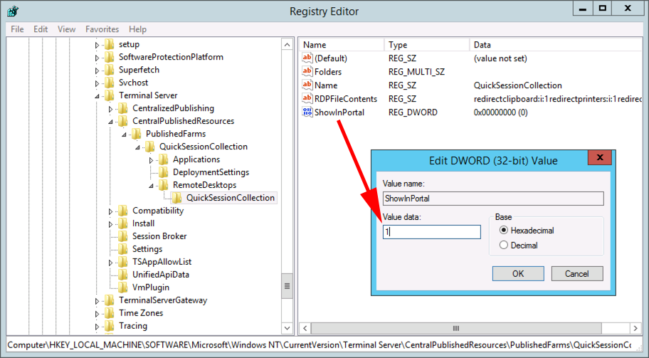
Task: Select the Compatibility folder icon
Action: pos(123,211)
